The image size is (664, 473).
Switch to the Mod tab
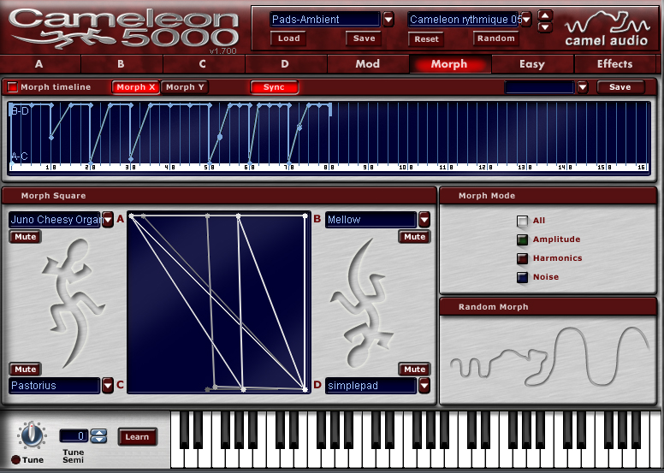pos(367,64)
